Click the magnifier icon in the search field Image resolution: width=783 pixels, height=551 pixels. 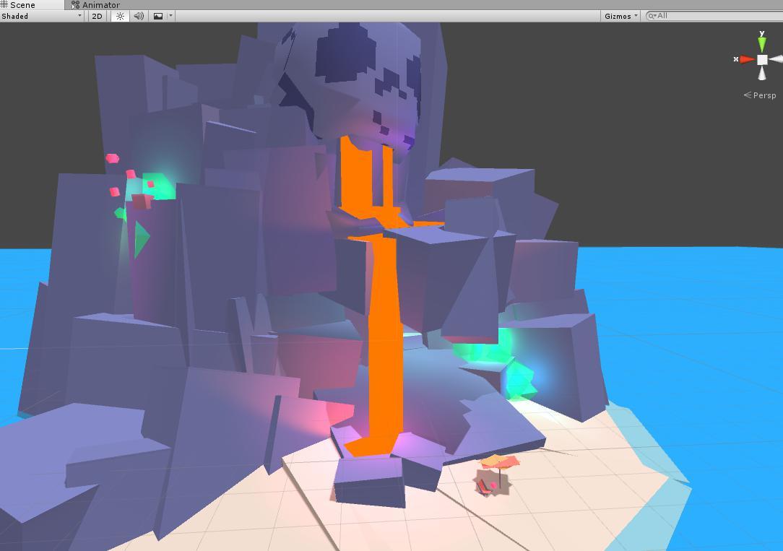click(652, 14)
